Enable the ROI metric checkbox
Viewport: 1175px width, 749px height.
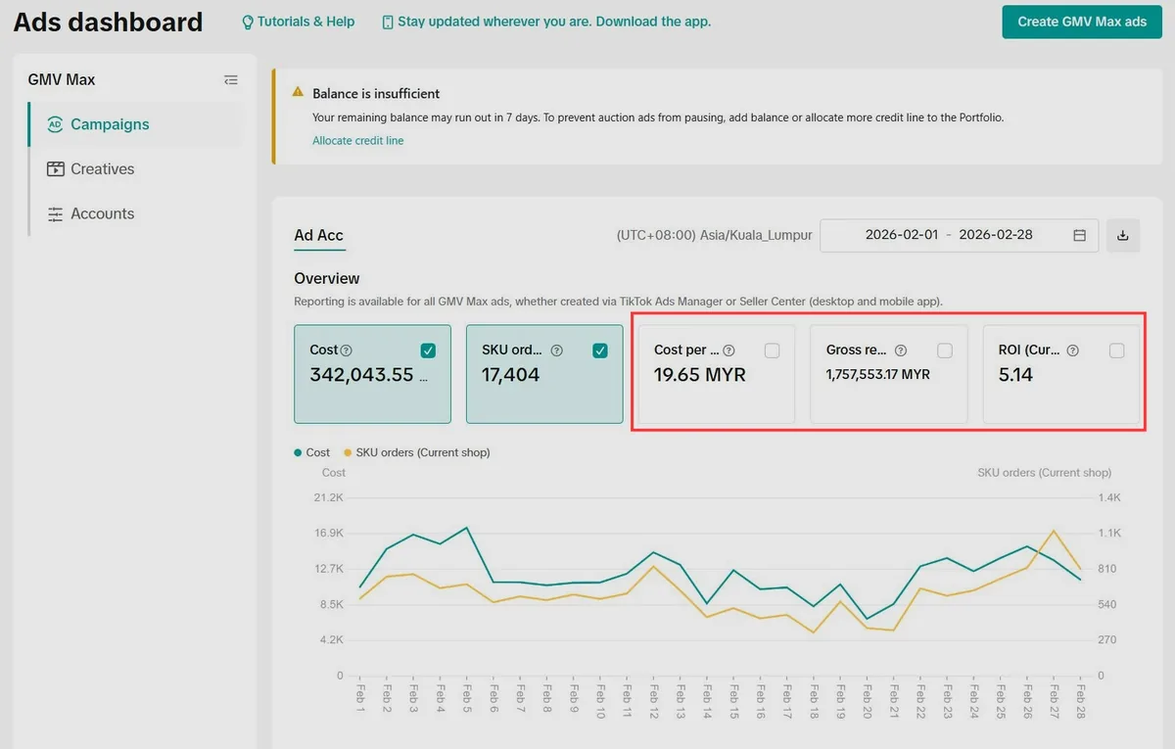pos(1117,351)
